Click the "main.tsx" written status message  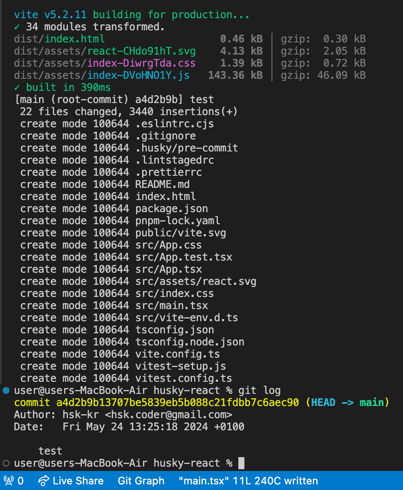[248, 480]
